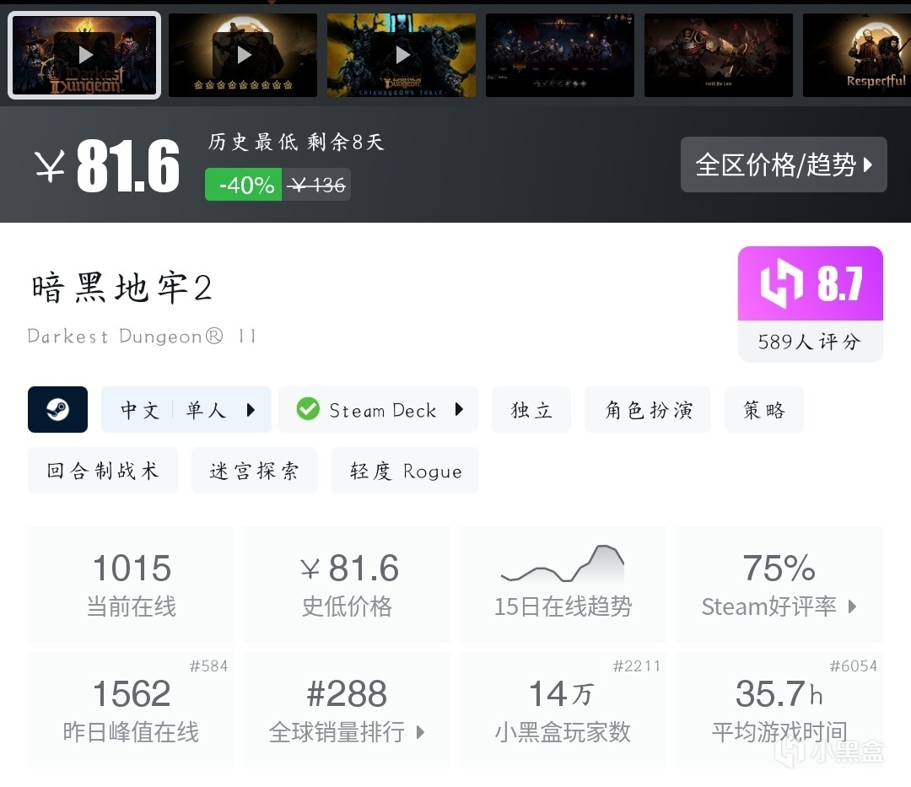Image resolution: width=911 pixels, height=787 pixels.
Task: Play the first Darkest Dungeon trailer video
Action: (85, 55)
